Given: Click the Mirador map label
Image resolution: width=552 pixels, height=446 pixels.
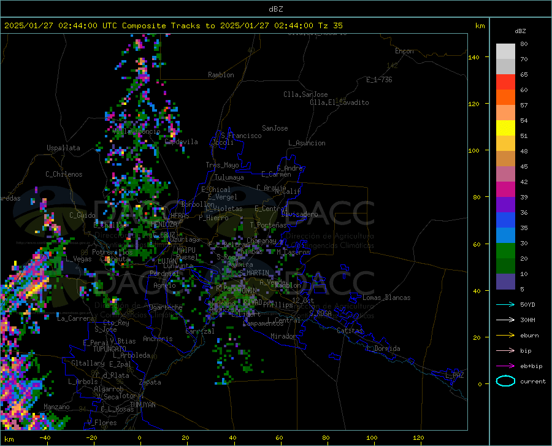Looking at the screenshot, I should click(283, 336).
